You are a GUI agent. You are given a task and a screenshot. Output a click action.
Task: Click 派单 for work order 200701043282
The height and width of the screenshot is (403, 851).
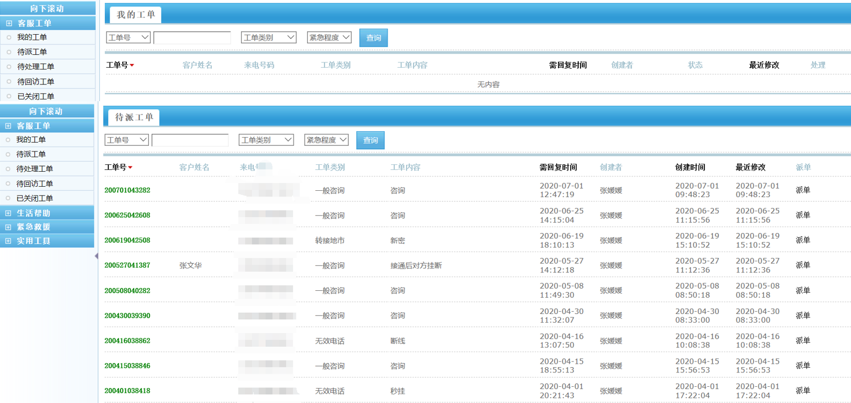tap(802, 190)
